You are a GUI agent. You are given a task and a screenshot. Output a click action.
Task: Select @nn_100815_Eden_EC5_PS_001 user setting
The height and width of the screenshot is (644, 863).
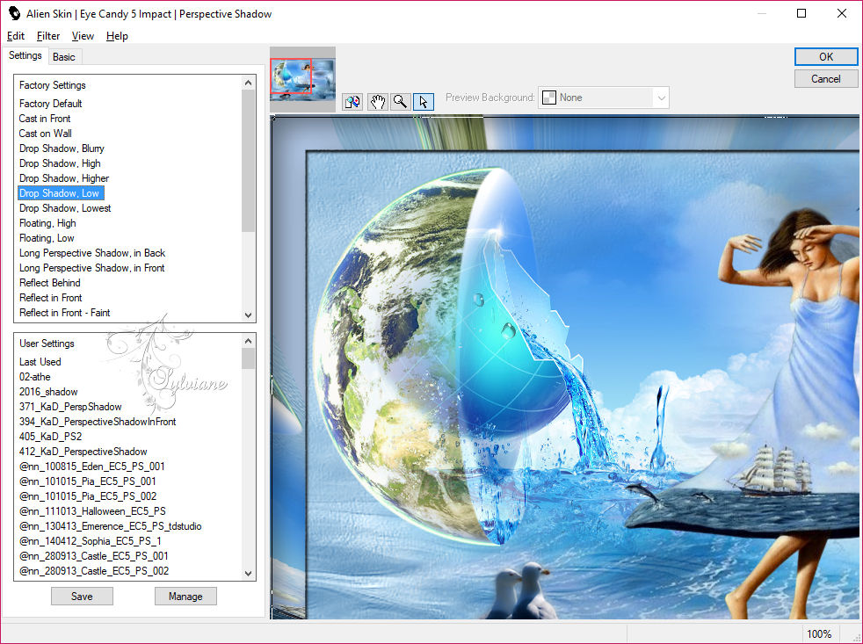(92, 466)
